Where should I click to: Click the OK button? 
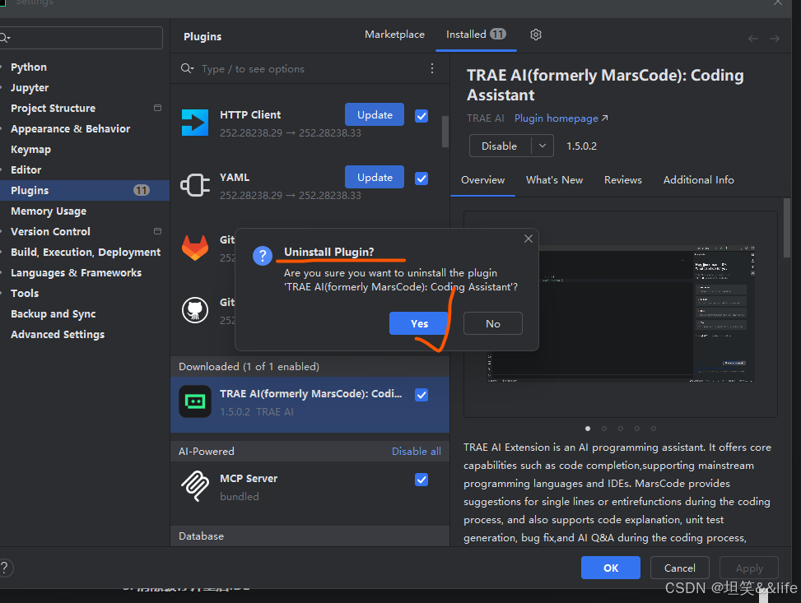click(x=611, y=568)
